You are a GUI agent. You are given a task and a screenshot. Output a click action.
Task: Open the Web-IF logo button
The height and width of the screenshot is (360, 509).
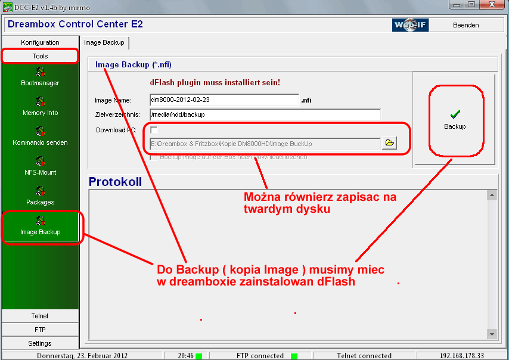pyautogui.click(x=410, y=25)
